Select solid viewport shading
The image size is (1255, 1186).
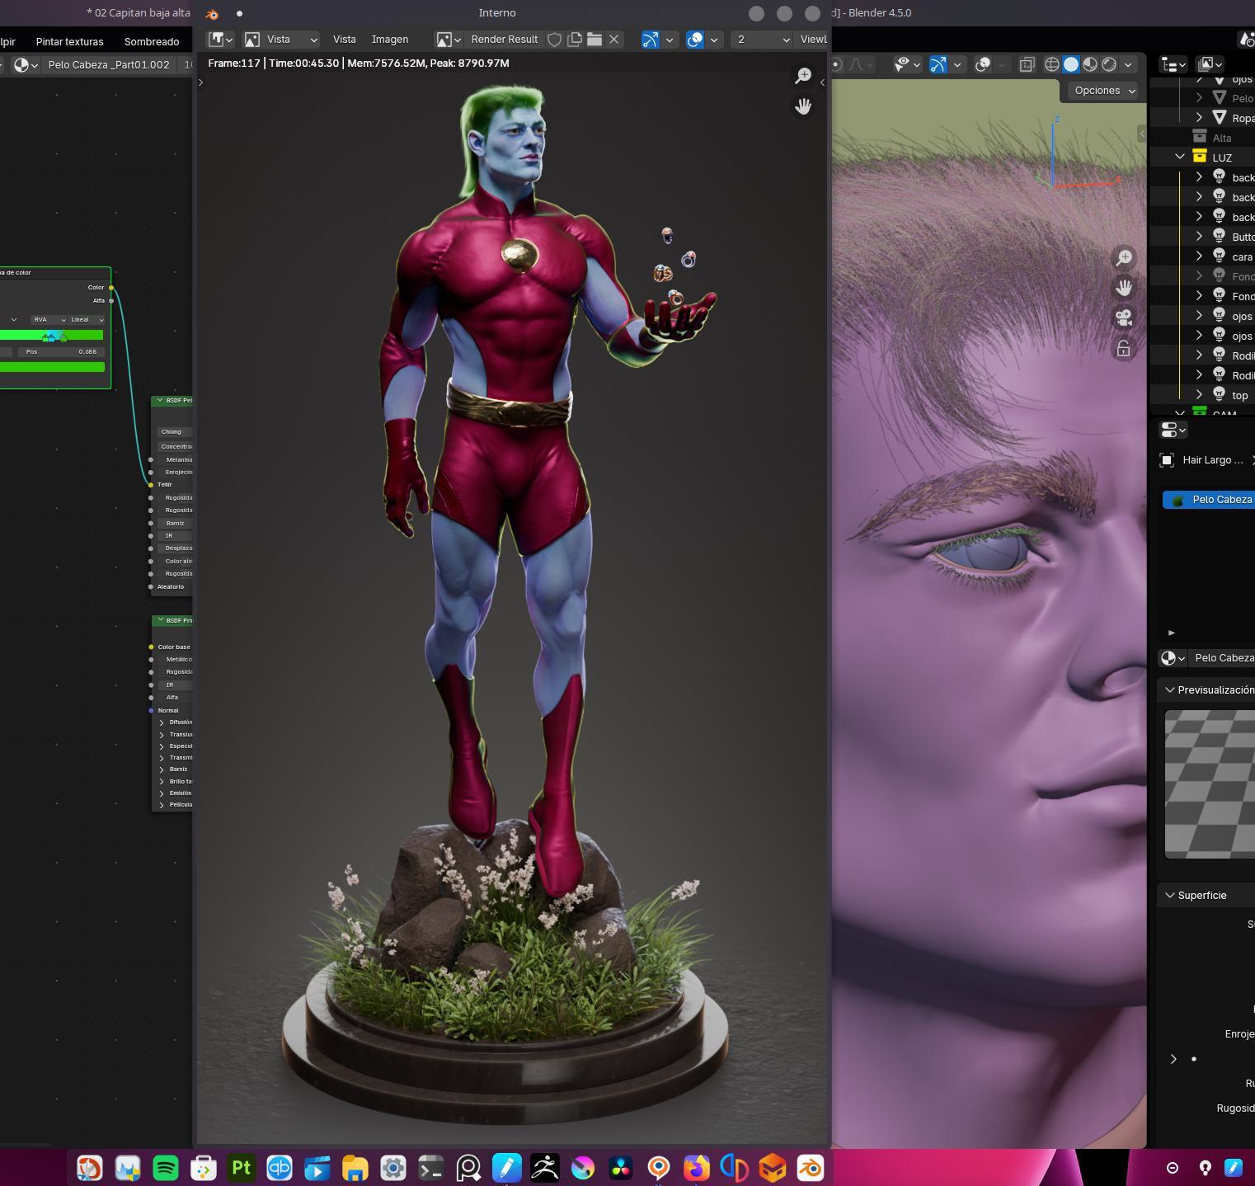[1071, 64]
